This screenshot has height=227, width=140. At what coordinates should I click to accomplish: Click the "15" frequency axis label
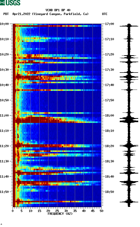point(39,211)
